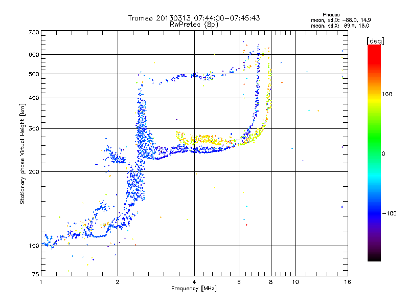409x307 pixels.
Task: Click the y-axis '750' tick label
Action: (x=34, y=32)
